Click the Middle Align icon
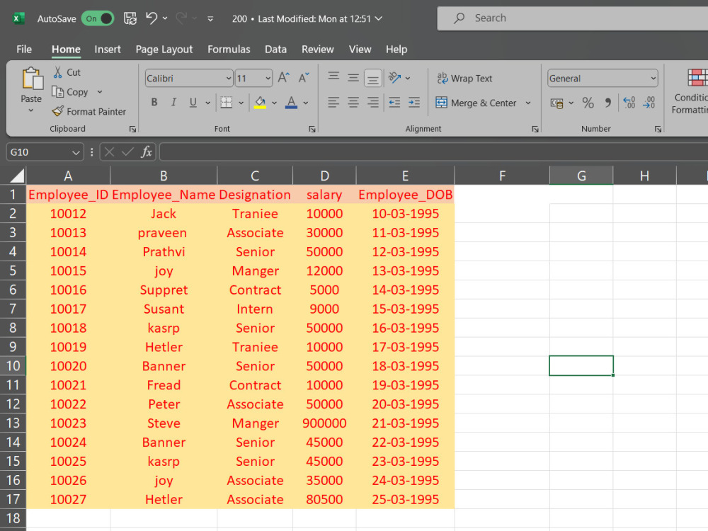708x531 pixels. [x=353, y=78]
